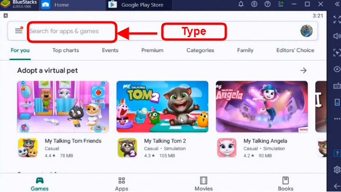Image resolution: width=341 pixels, height=192 pixels.
Task: Click the cursor lock icon in sidebar
Action: pos(337,53)
